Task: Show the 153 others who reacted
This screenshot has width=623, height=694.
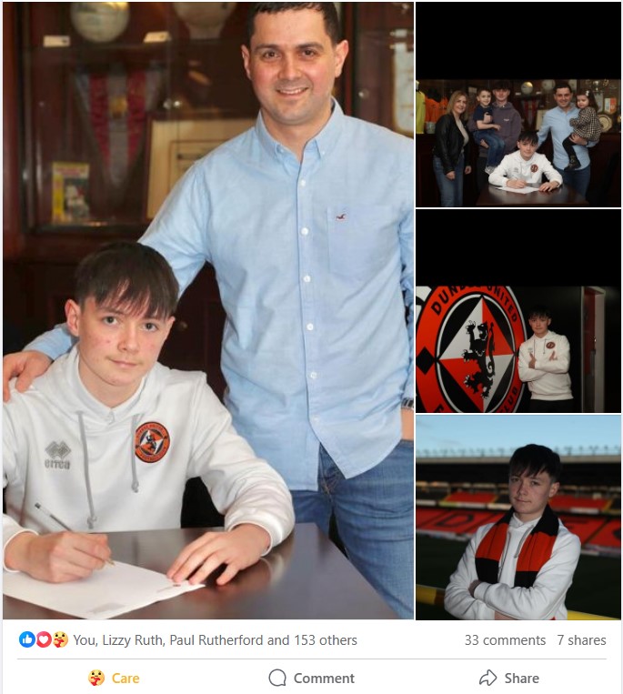Action: point(326,640)
